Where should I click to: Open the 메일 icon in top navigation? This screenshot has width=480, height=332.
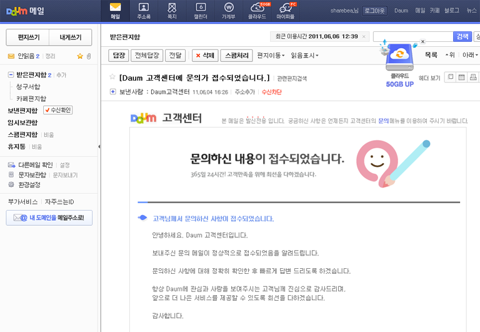(116, 11)
